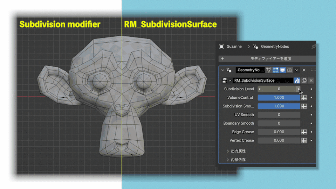Click the UV Smooth value field
The height and width of the screenshot is (189, 336).
point(279,115)
